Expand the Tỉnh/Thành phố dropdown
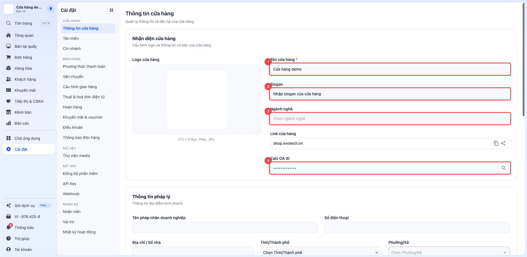This screenshot has width=527, height=257. (321, 252)
